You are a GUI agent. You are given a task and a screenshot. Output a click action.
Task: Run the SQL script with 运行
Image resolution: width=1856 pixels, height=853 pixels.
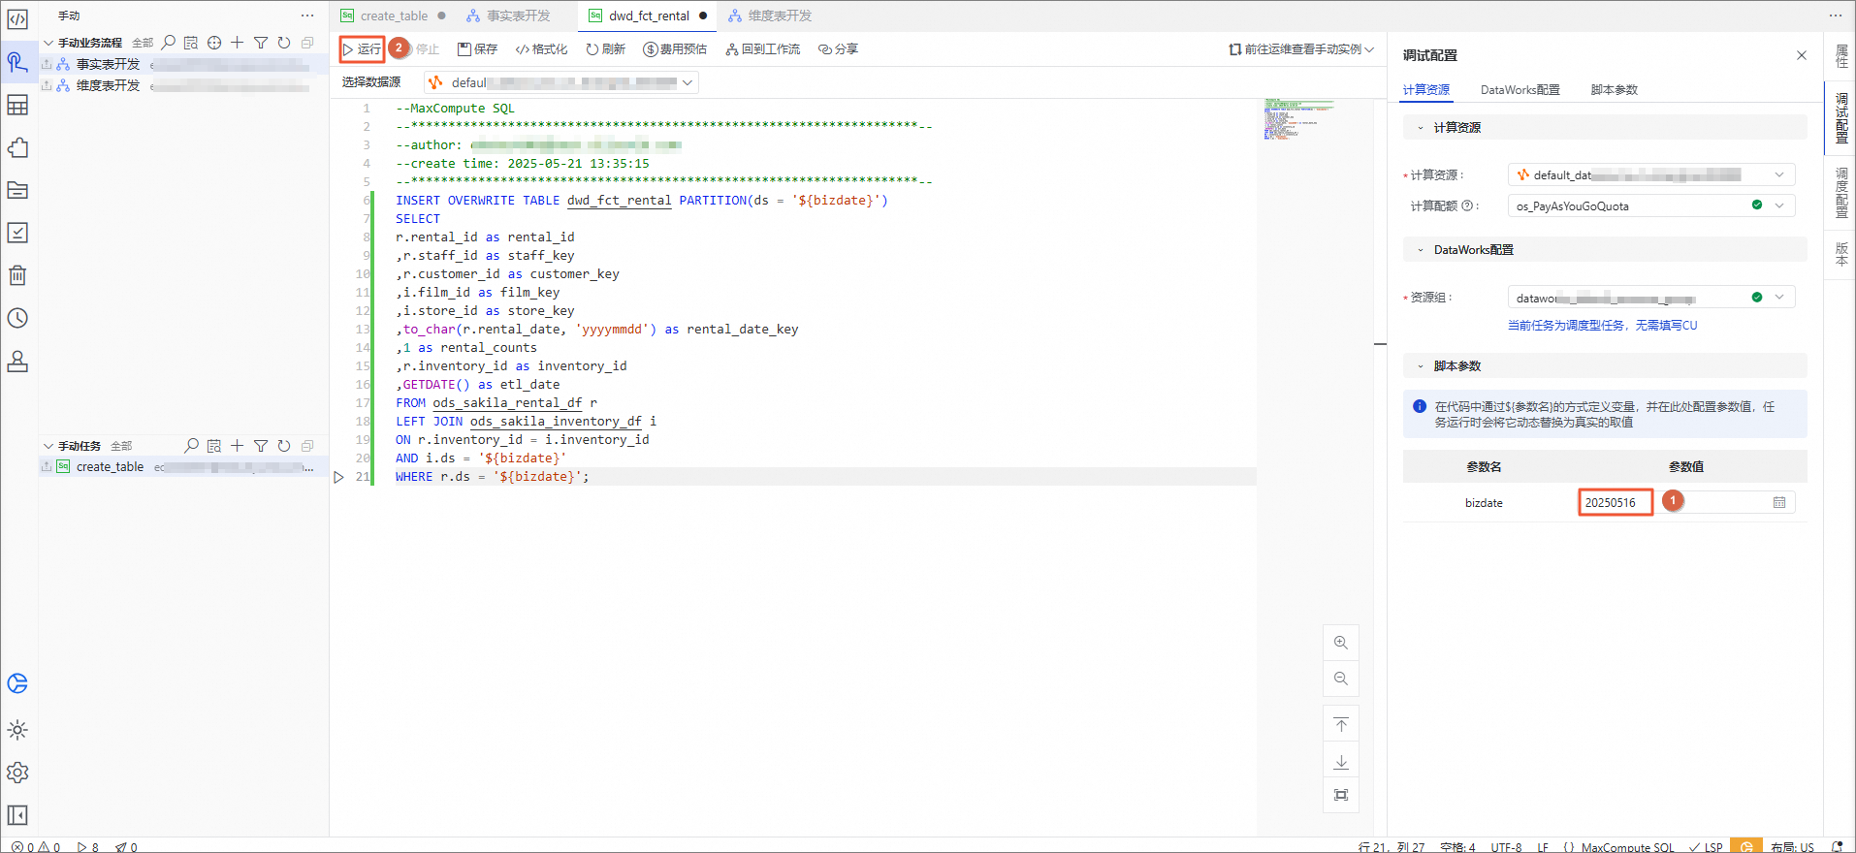362,48
